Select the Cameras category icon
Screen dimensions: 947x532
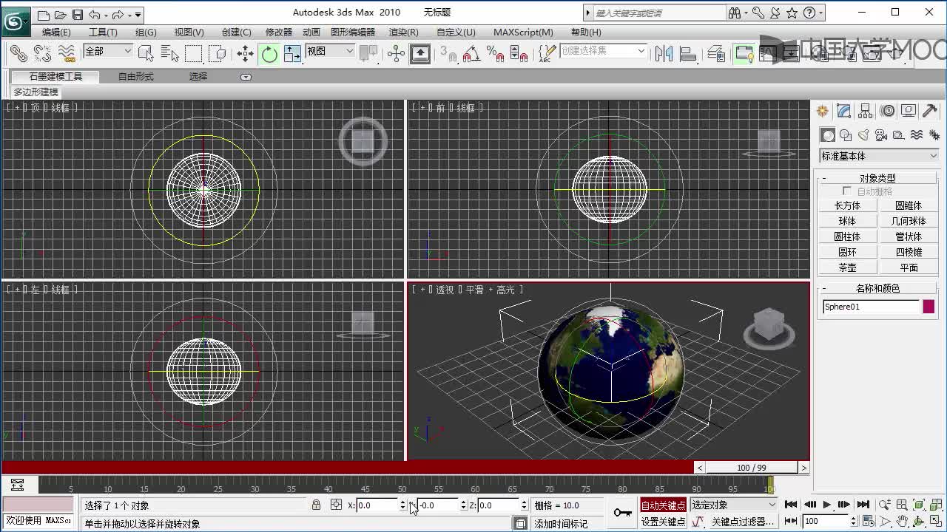point(881,135)
